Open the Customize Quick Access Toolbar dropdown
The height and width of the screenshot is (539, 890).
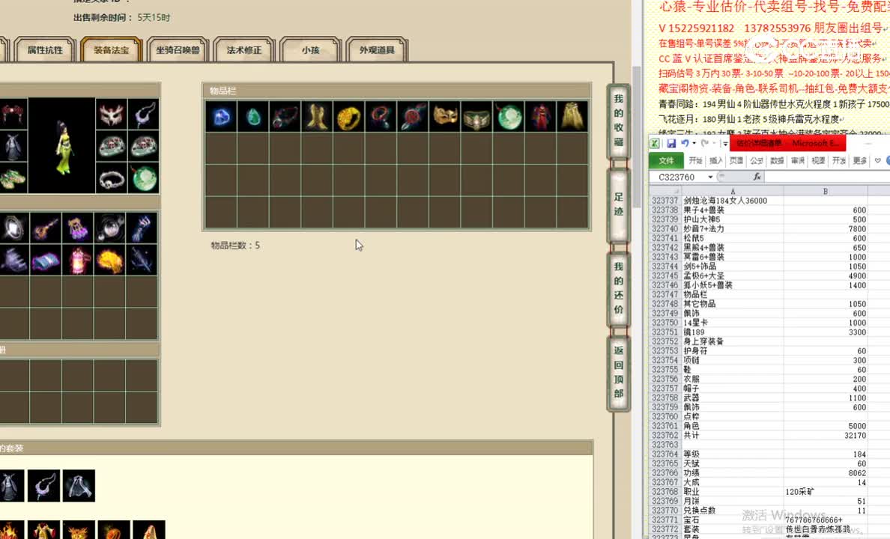coord(725,143)
